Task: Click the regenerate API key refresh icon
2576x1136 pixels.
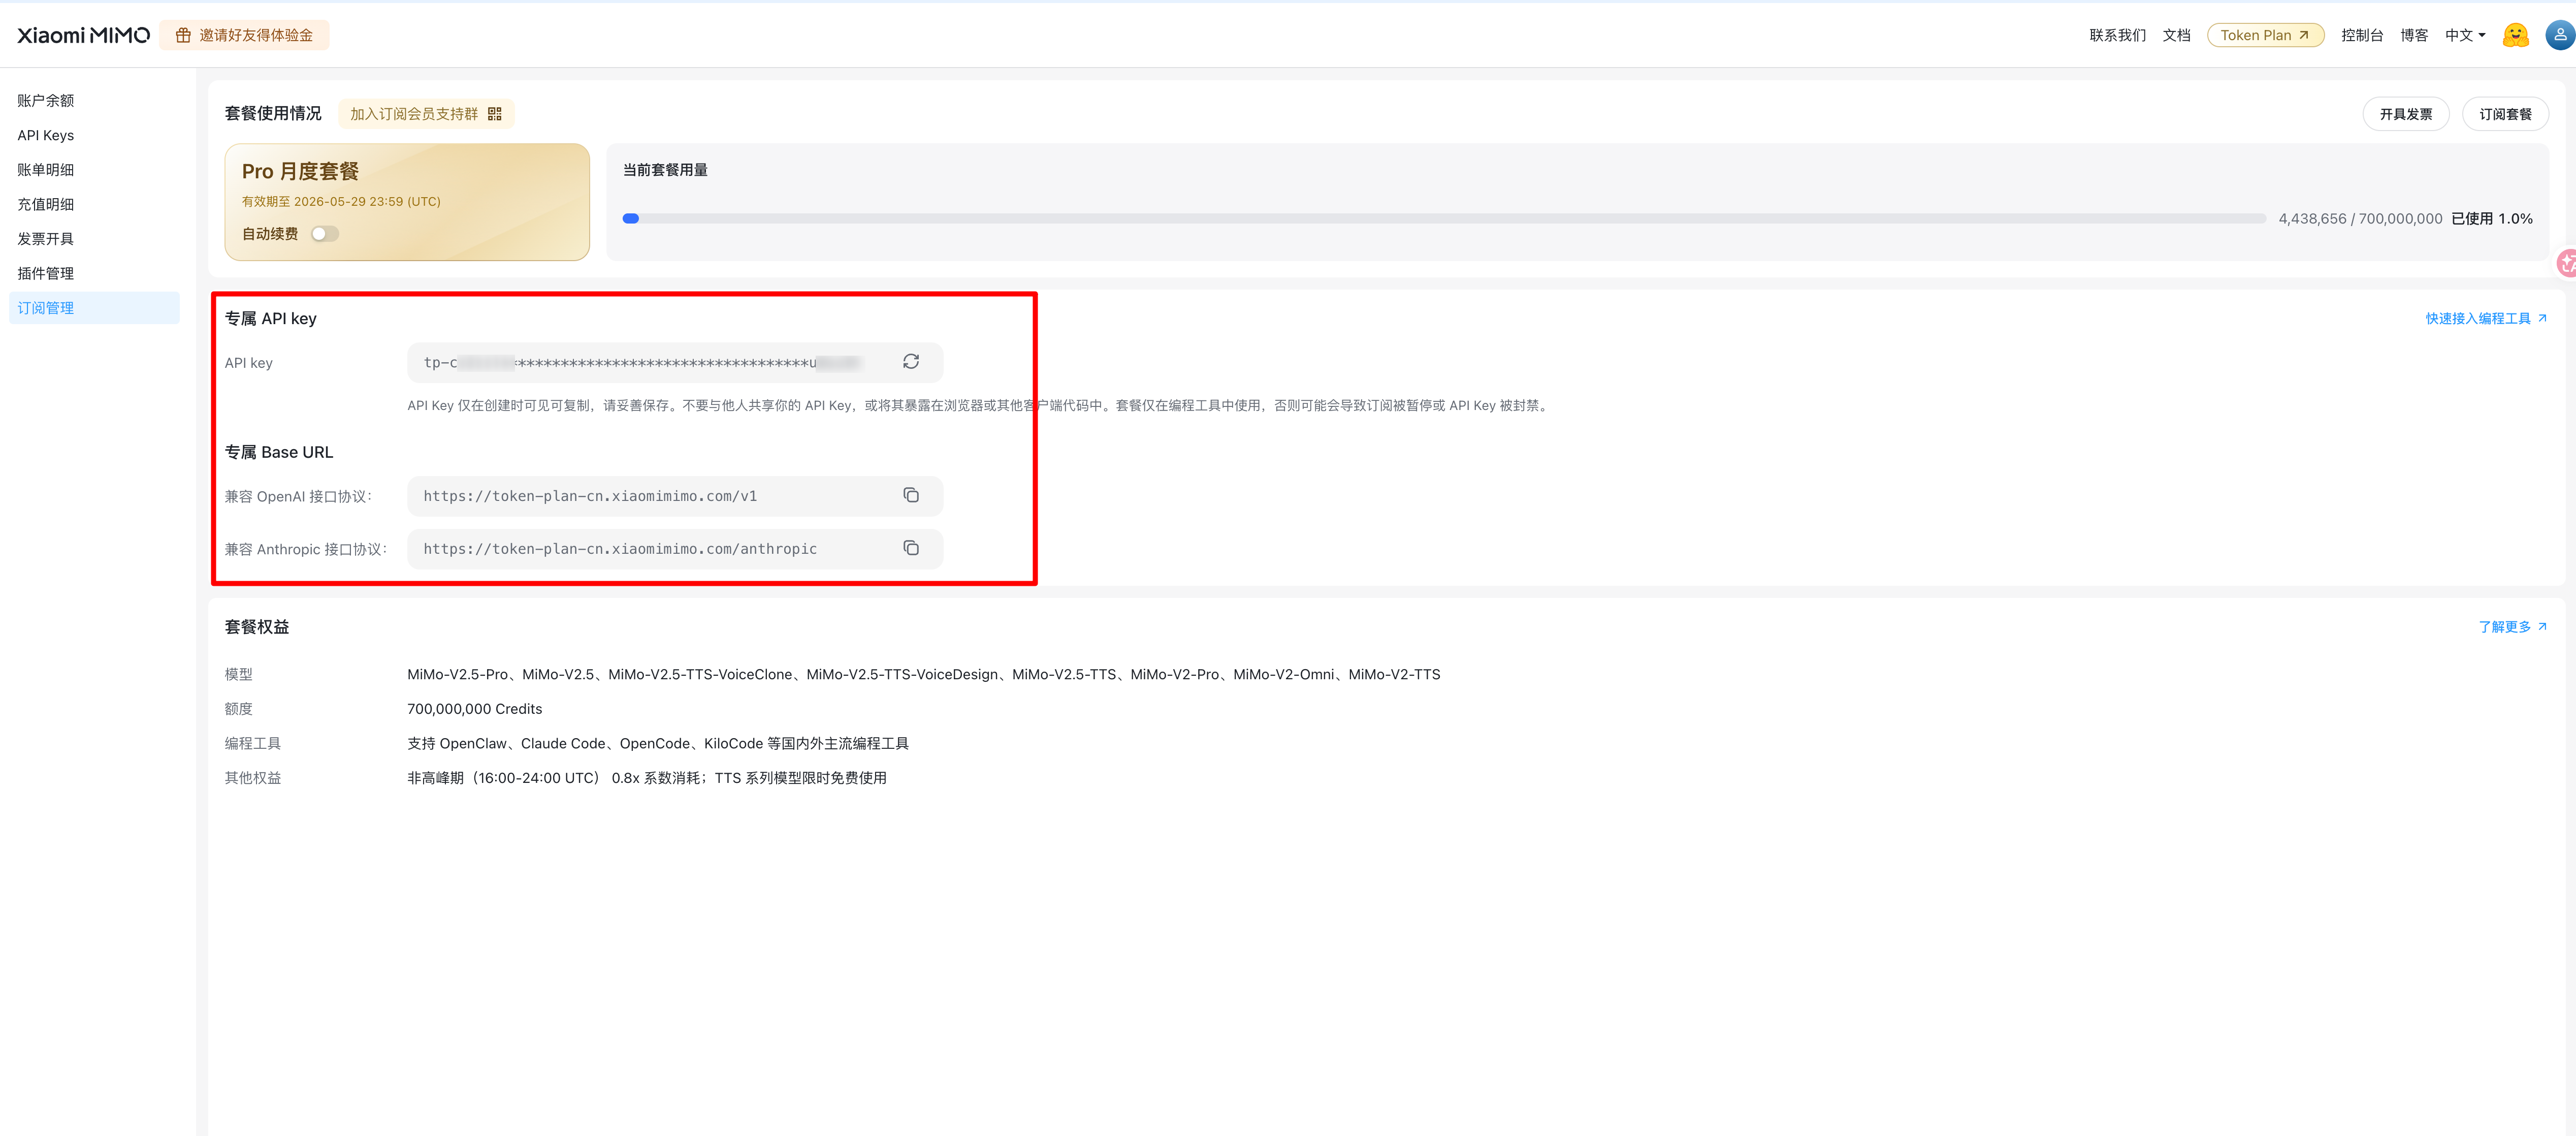Action: point(910,362)
